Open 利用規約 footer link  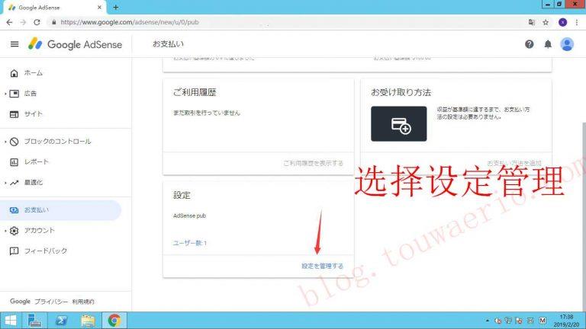(83, 302)
